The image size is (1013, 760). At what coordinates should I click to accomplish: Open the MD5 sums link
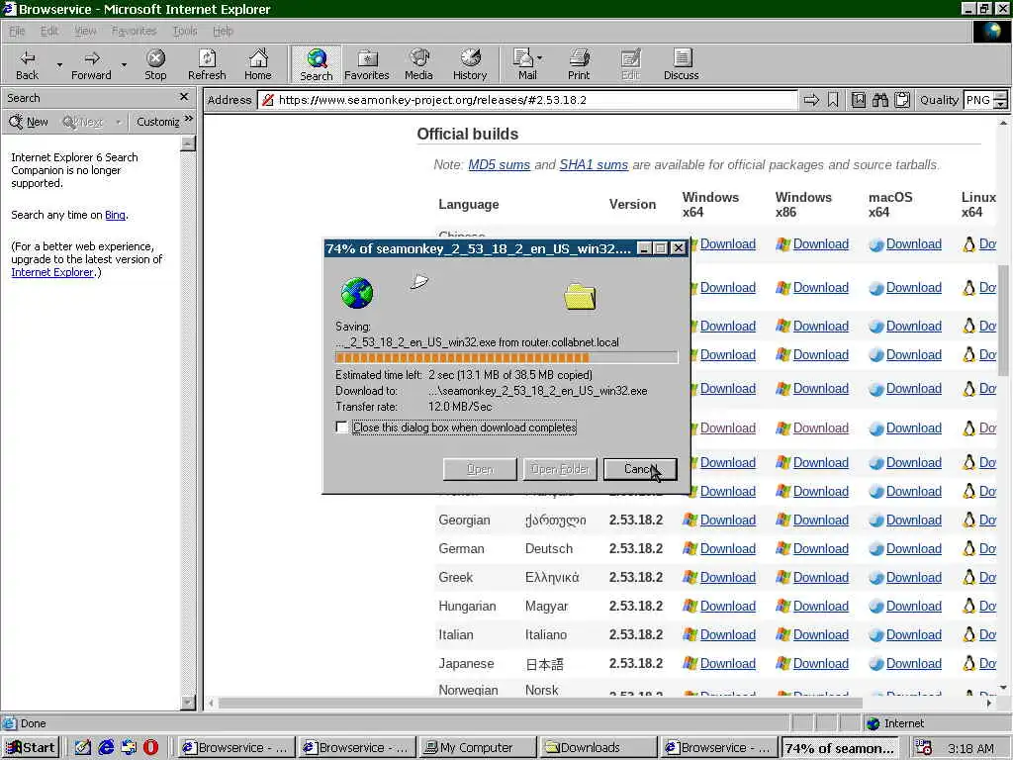[x=499, y=165]
